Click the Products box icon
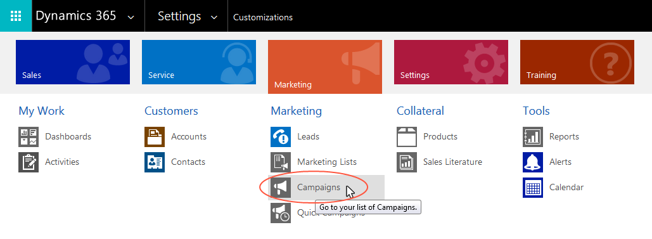652x239 pixels. tap(407, 137)
